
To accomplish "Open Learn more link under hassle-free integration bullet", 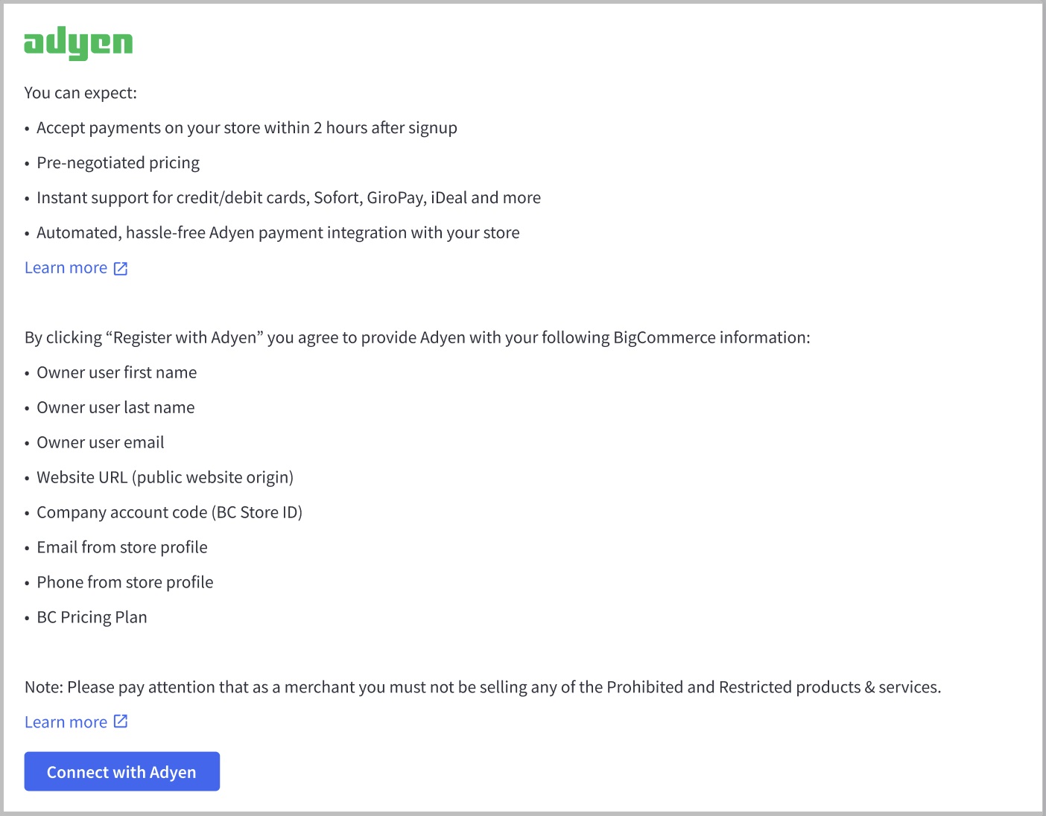I will (66, 268).
